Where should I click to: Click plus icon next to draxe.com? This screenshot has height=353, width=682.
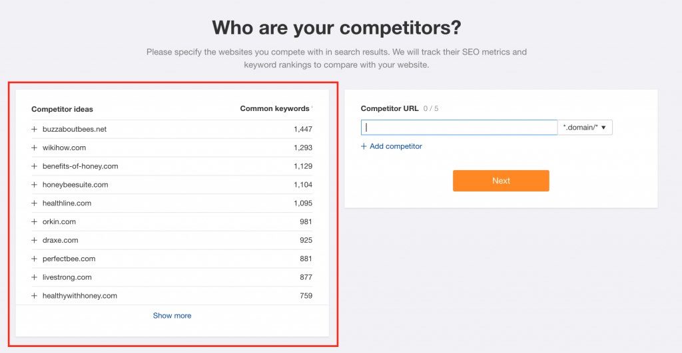34,240
